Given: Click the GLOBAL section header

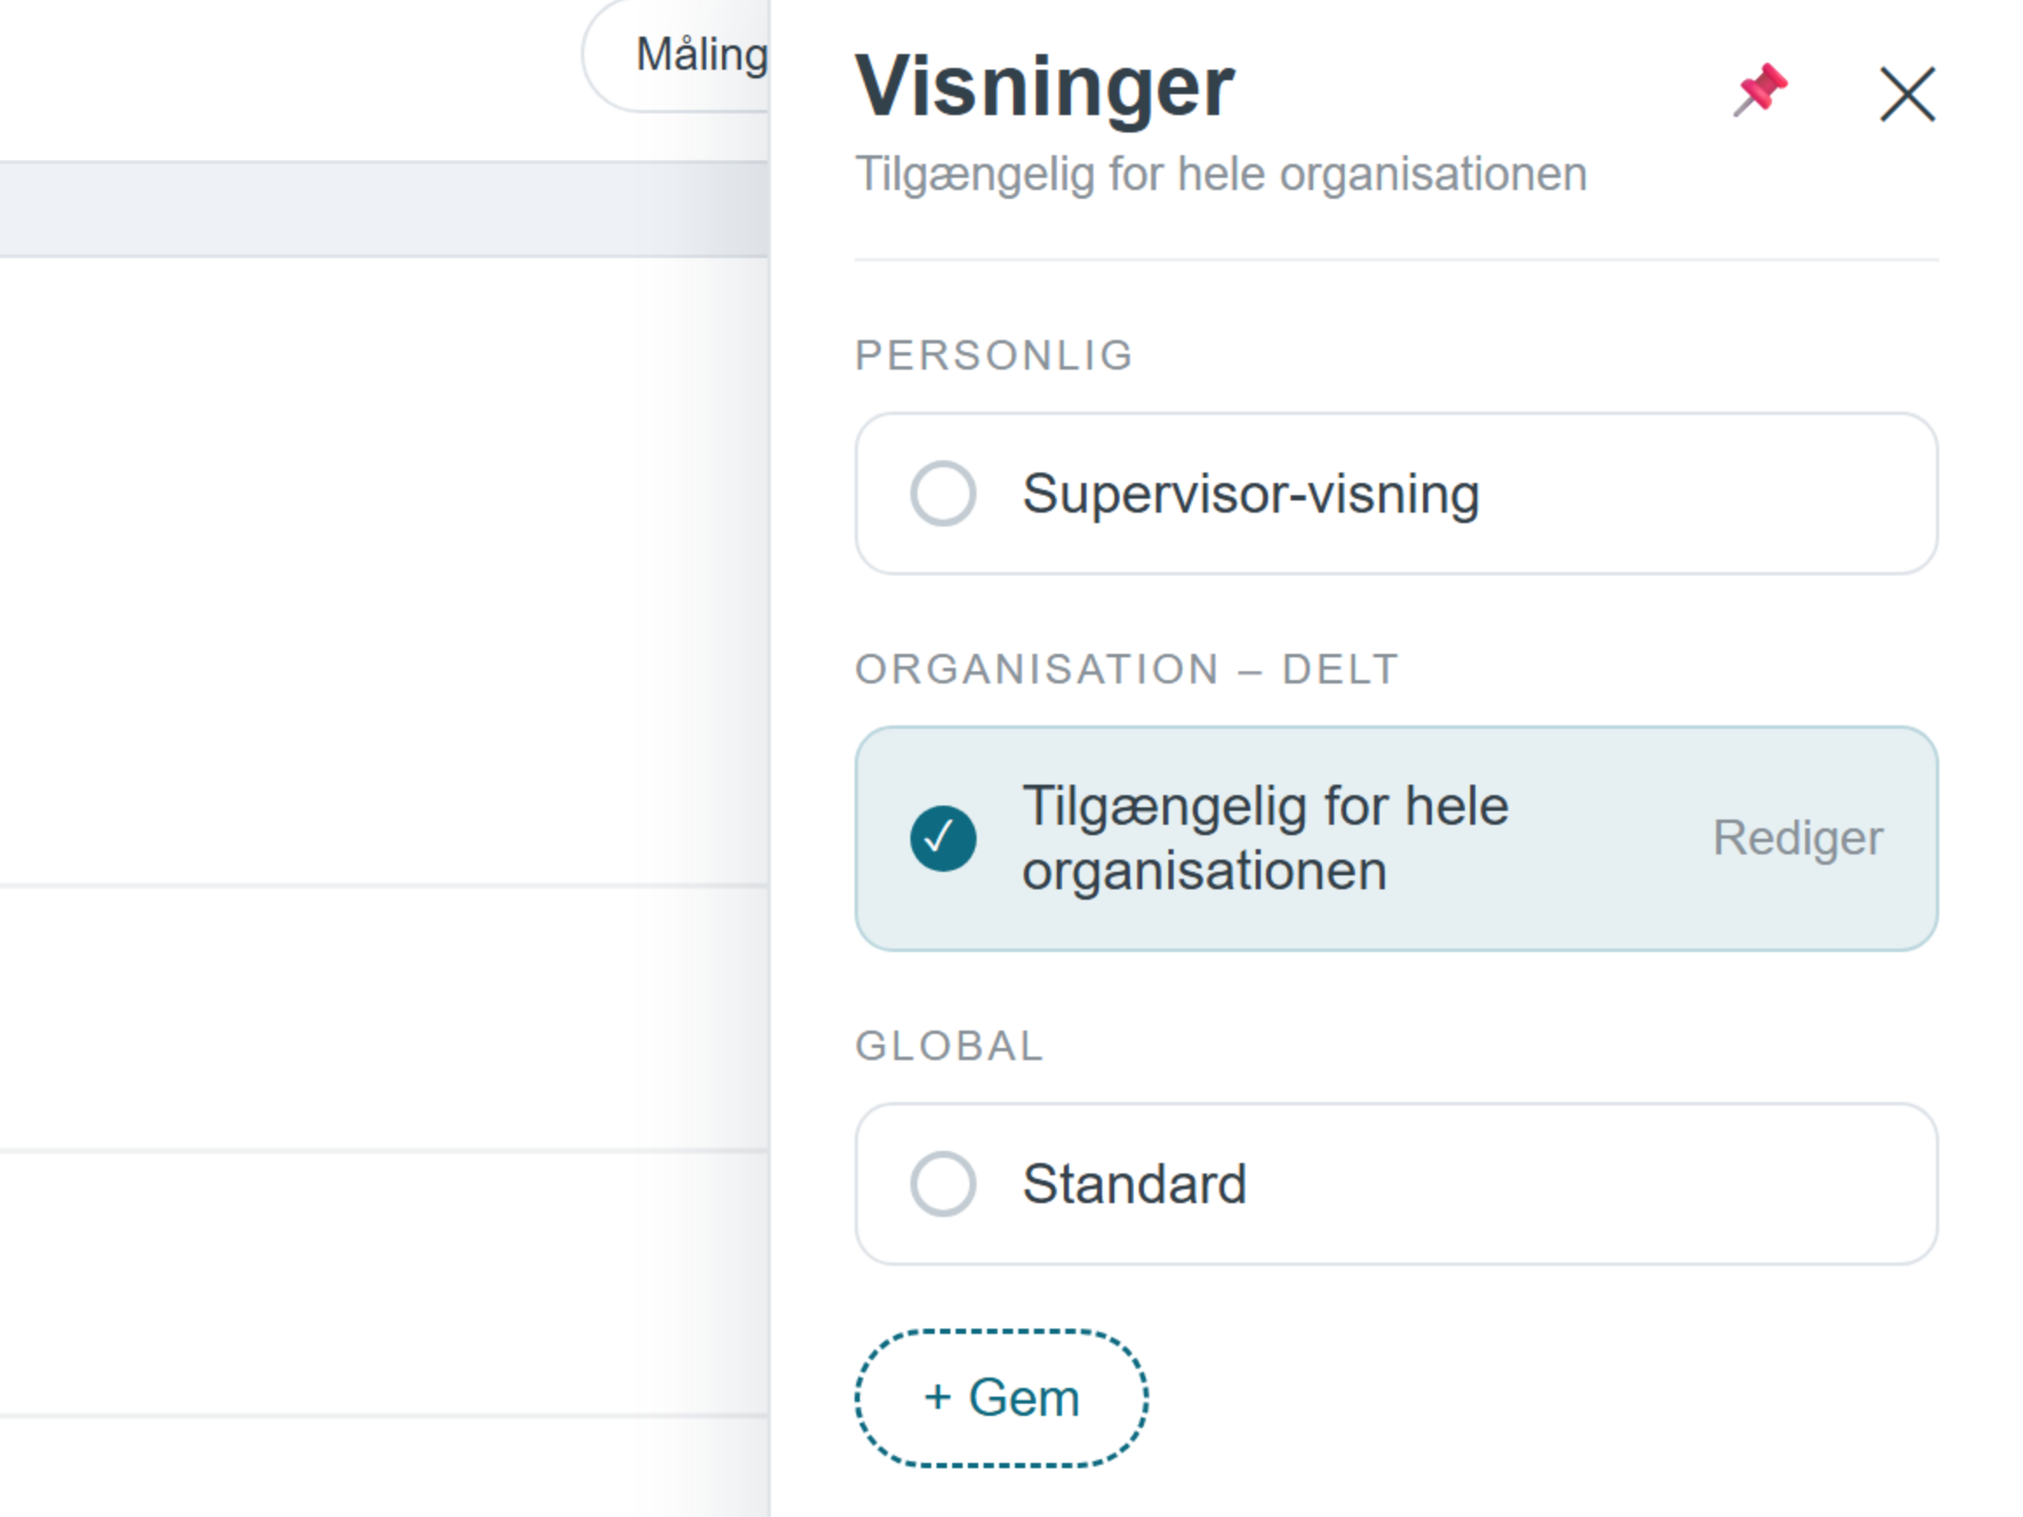Looking at the screenshot, I should point(950,1046).
